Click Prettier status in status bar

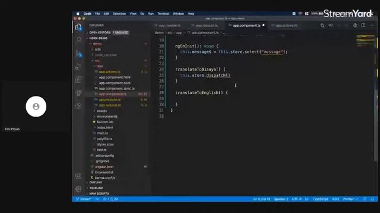351,199
